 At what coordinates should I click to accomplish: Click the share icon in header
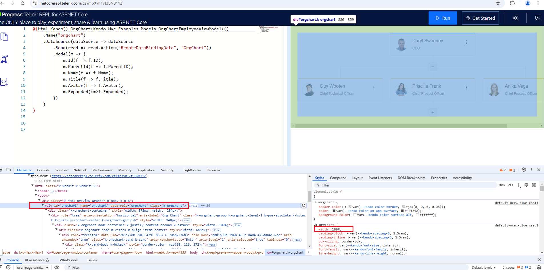[x=515, y=18]
